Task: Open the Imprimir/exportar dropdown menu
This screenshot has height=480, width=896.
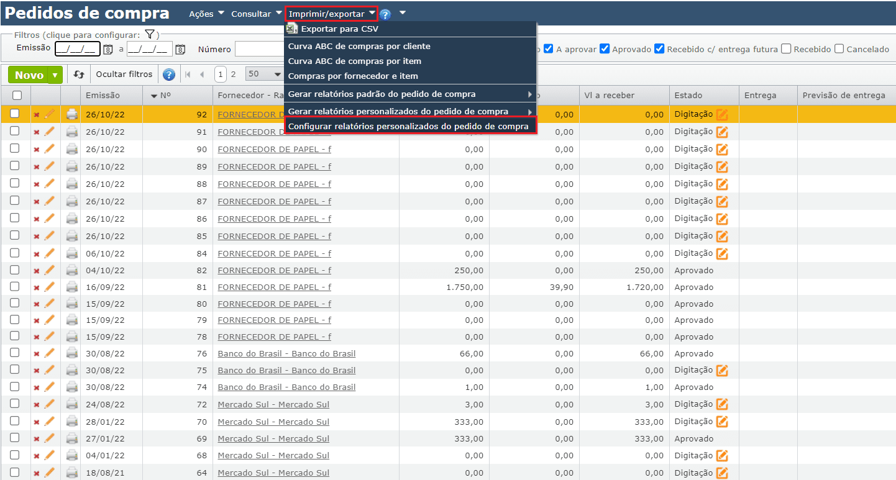Action: [332, 14]
